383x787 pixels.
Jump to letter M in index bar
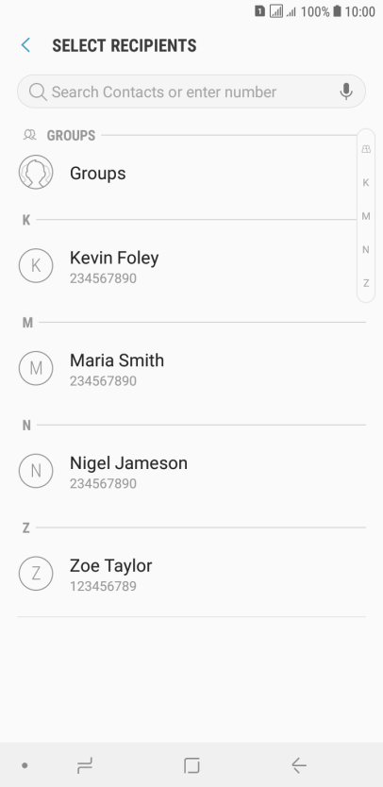point(366,216)
